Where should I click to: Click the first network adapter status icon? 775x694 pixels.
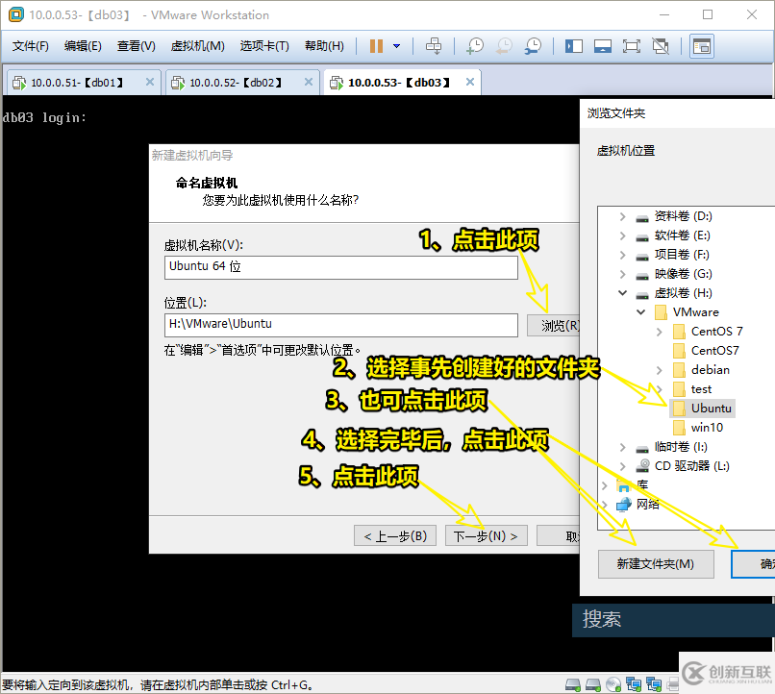pos(633,684)
